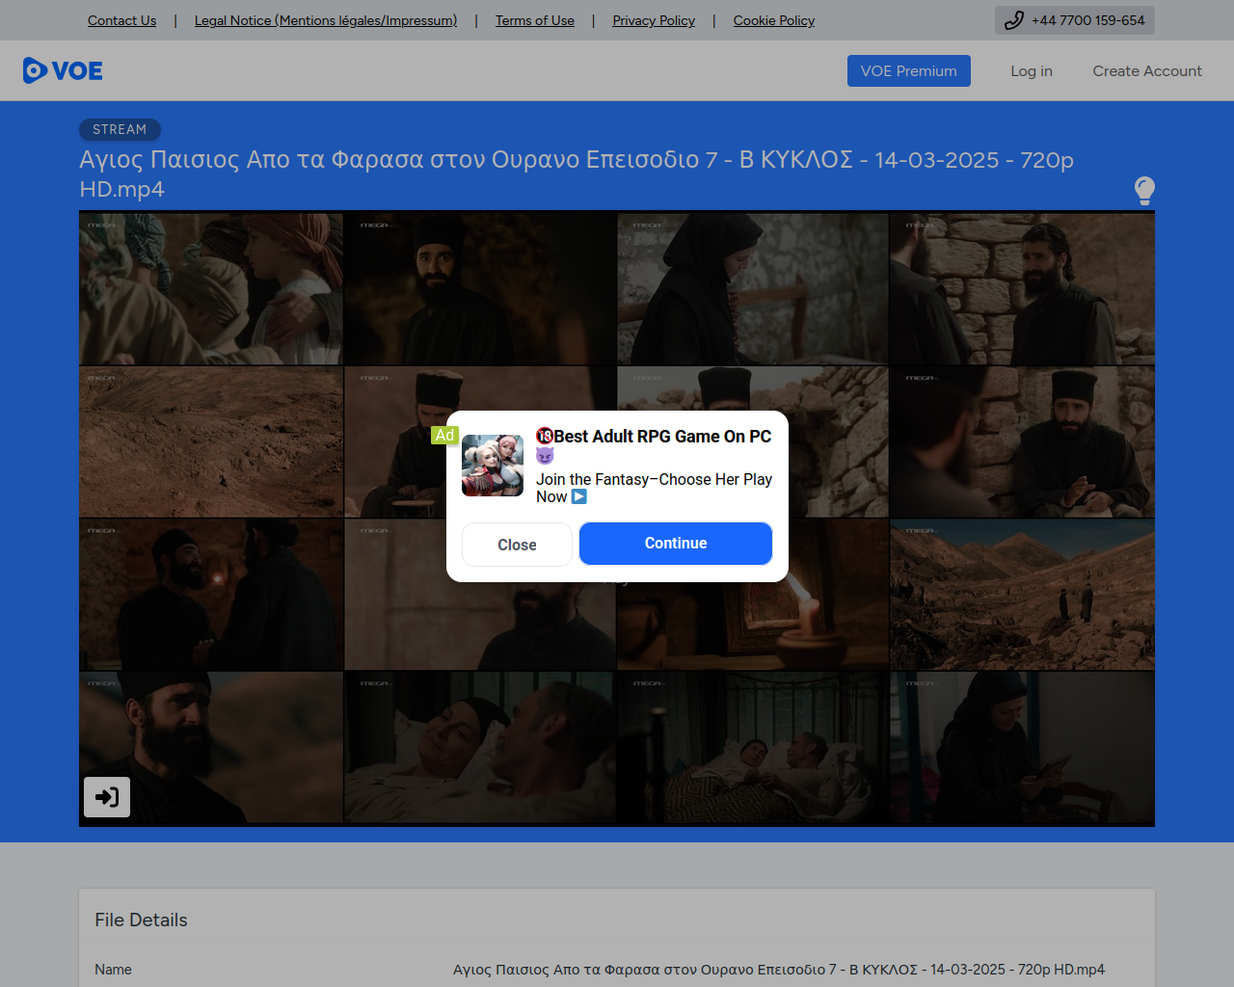The height and width of the screenshot is (987, 1234).
Task: Click the green Ad label badge
Action: [444, 436]
